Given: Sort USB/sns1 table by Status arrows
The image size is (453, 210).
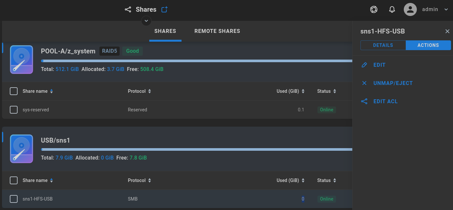Looking at the screenshot, I should click(x=335, y=181).
